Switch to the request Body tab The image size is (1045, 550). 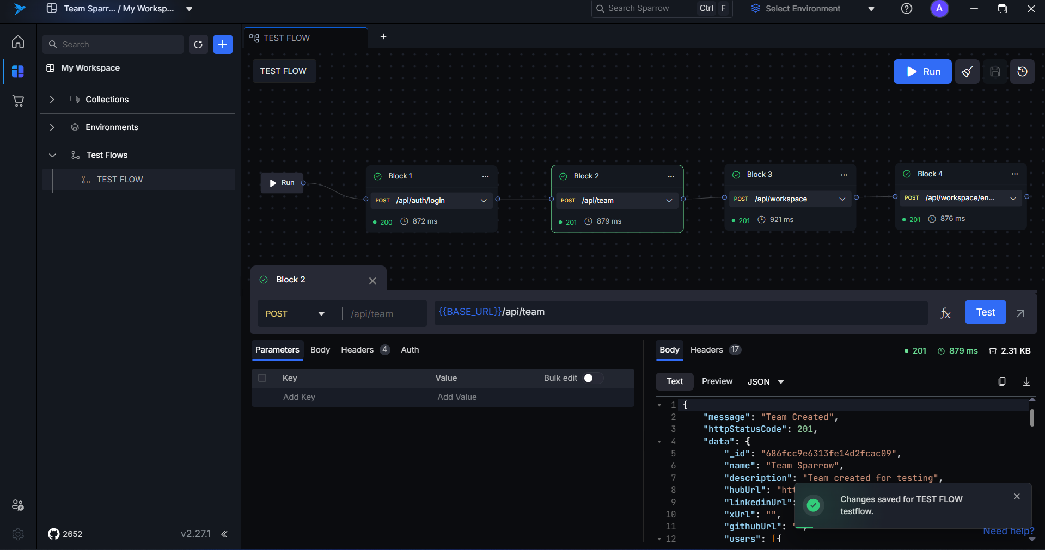(x=320, y=350)
